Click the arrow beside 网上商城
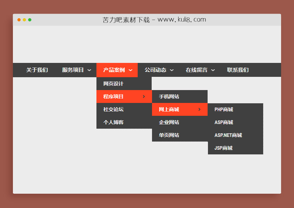The image size is (294, 208). pyautogui.click(x=199, y=109)
